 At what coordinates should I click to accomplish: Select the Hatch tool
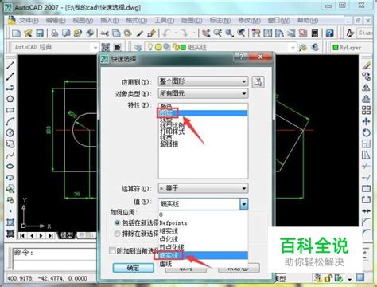(10, 222)
